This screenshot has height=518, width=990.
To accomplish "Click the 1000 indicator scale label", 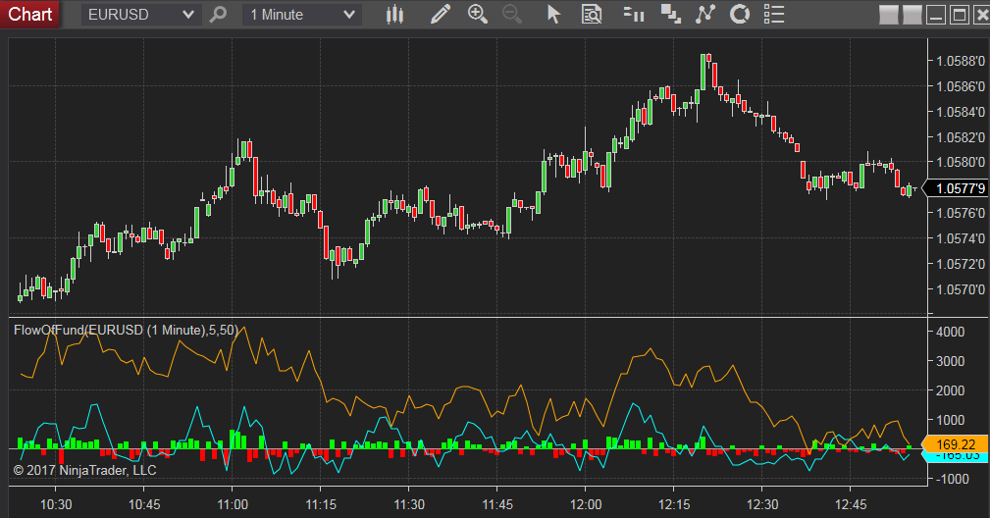I will click(x=950, y=420).
